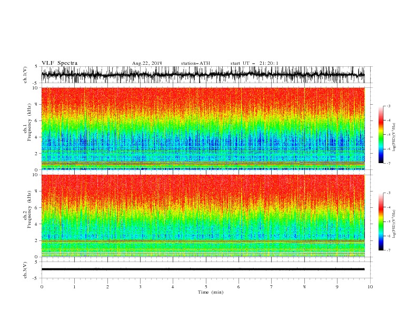Image resolution: width=417 pixels, height=322 pixels.
Task: Click the ch.1 frequency spectrogram panel
Action: coord(203,128)
